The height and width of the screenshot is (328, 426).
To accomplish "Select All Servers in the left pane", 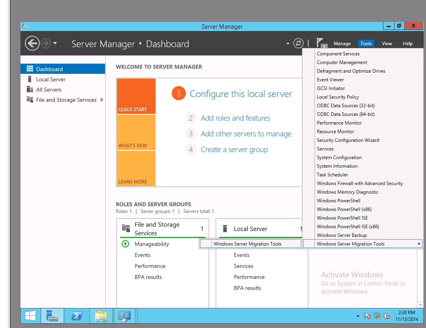I will pyautogui.click(x=63, y=90).
